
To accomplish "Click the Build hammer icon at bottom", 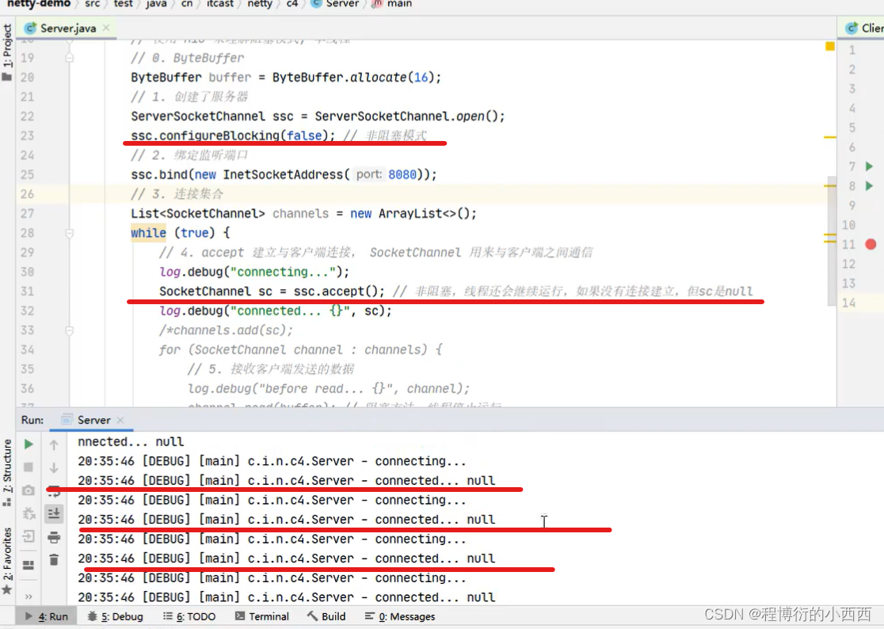I will [312, 616].
